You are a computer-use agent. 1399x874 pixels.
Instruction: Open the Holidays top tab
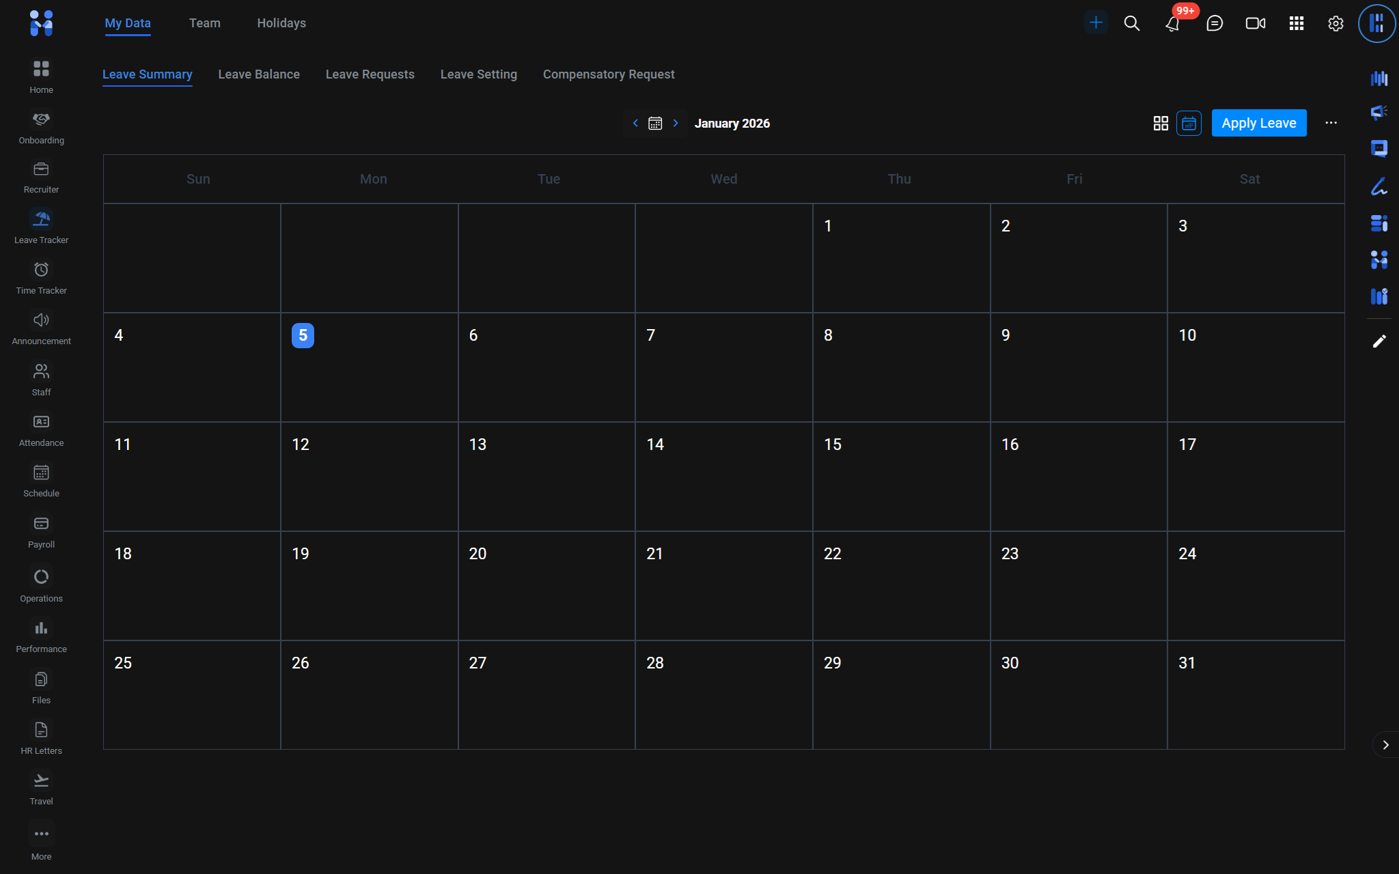pos(281,23)
